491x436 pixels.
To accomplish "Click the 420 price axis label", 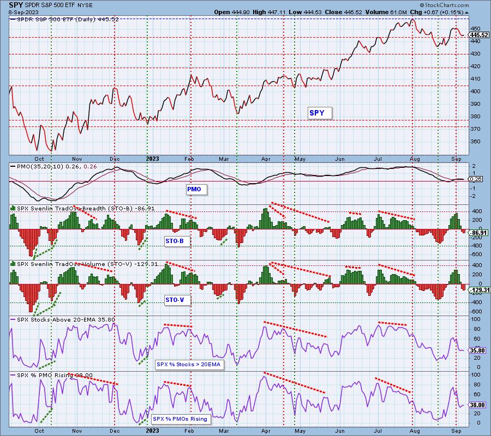I will tap(476, 66).
